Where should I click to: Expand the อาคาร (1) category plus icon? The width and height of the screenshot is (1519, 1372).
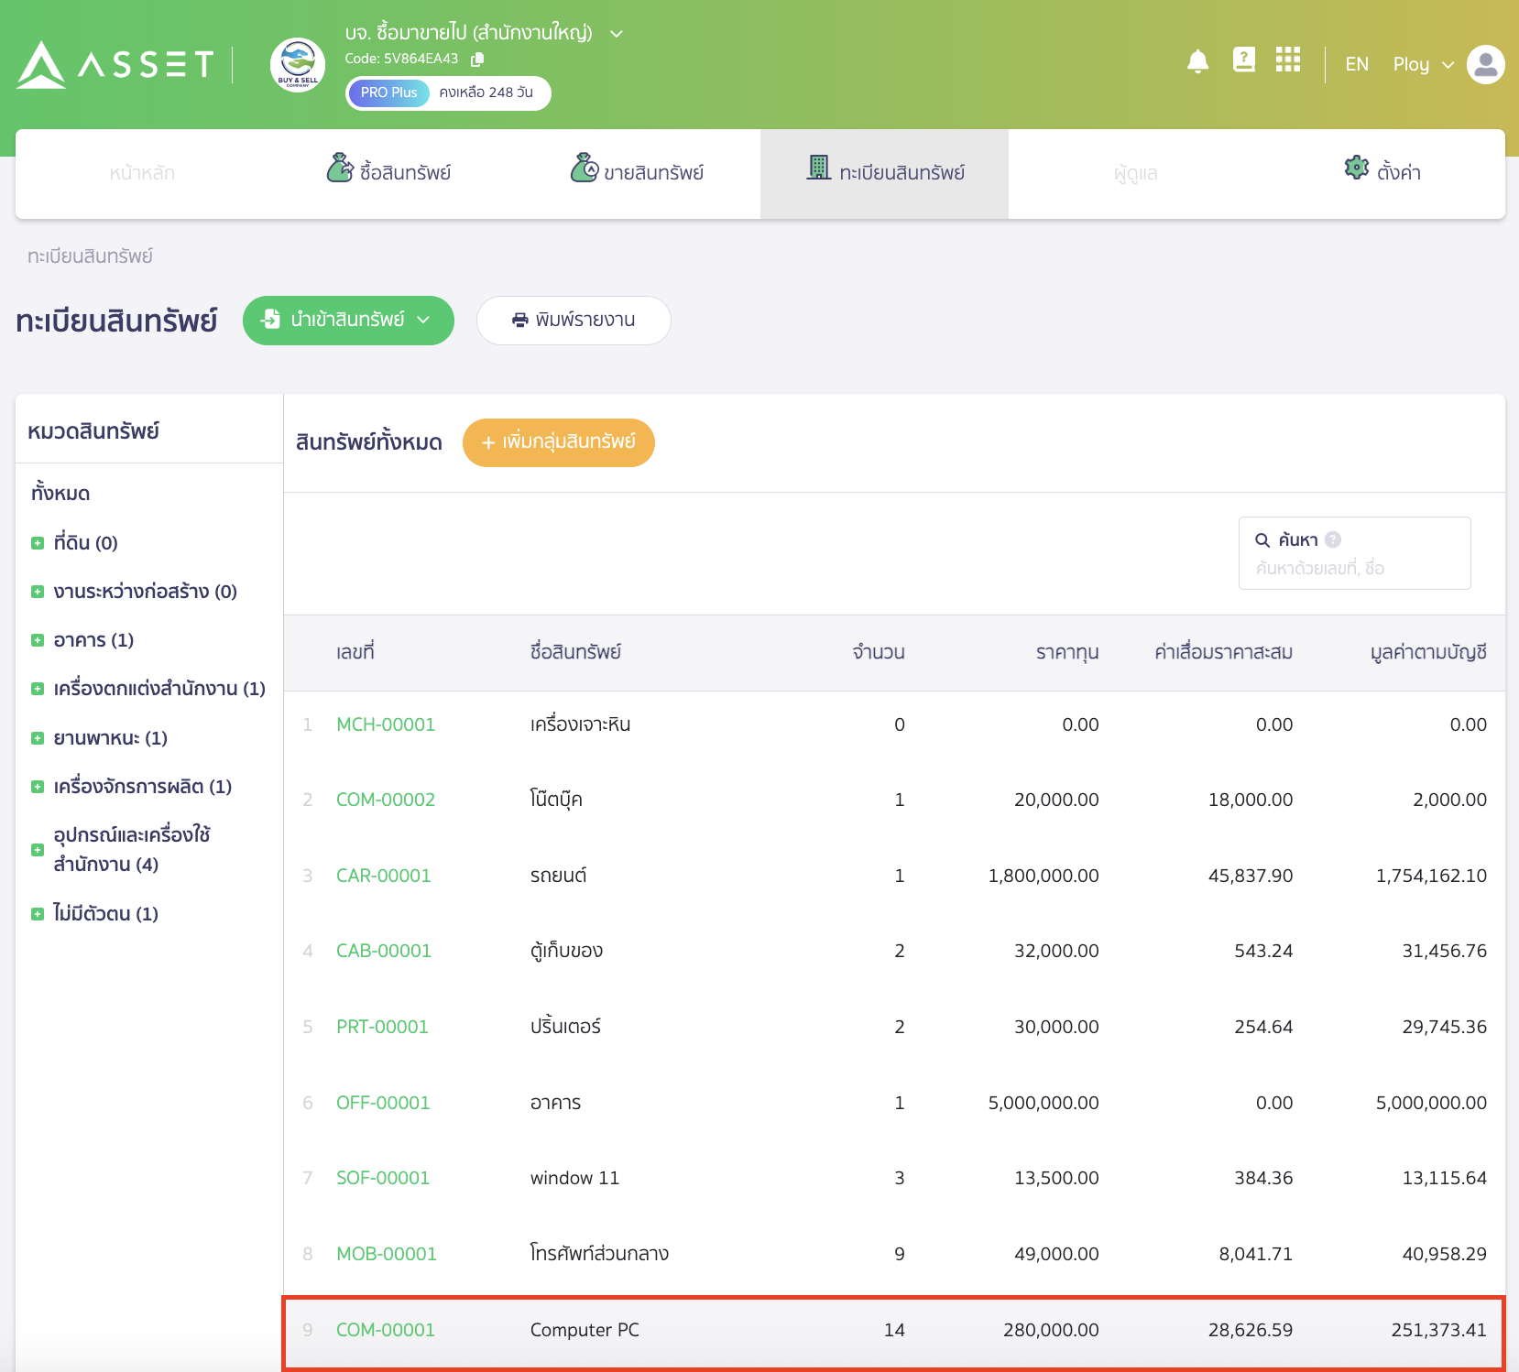[x=38, y=640]
